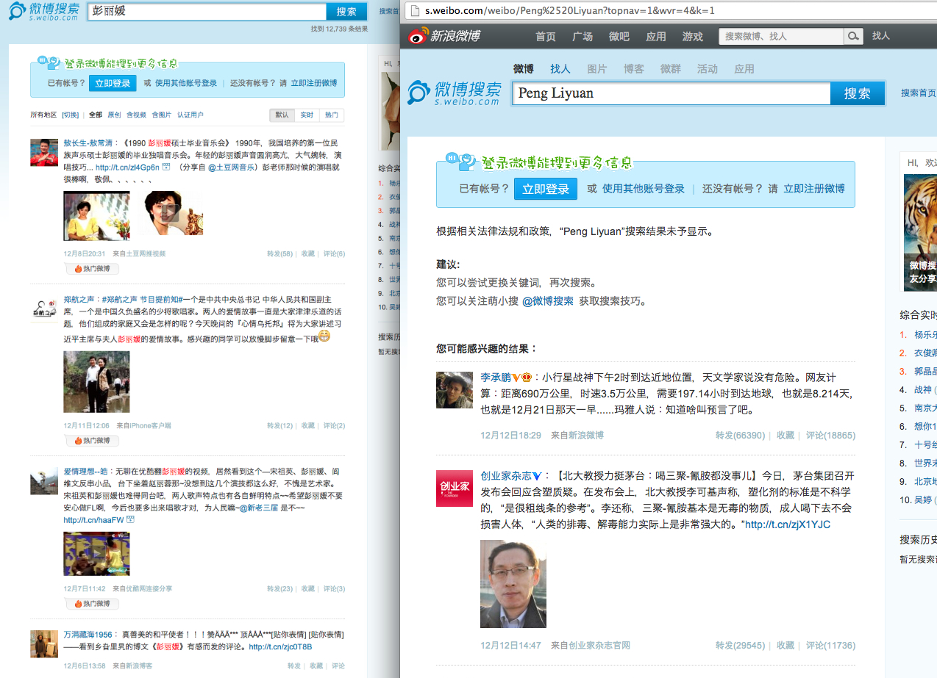
Task: Click 转发(29545) under 创业家杂志 post
Action: tap(740, 646)
